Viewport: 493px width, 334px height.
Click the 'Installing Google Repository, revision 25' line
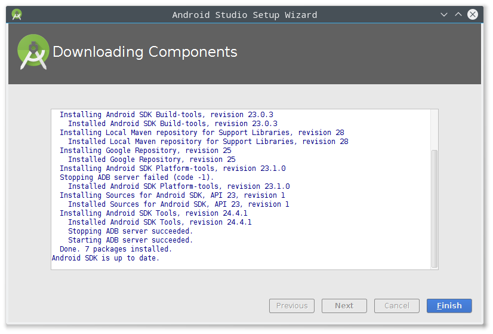pos(145,151)
